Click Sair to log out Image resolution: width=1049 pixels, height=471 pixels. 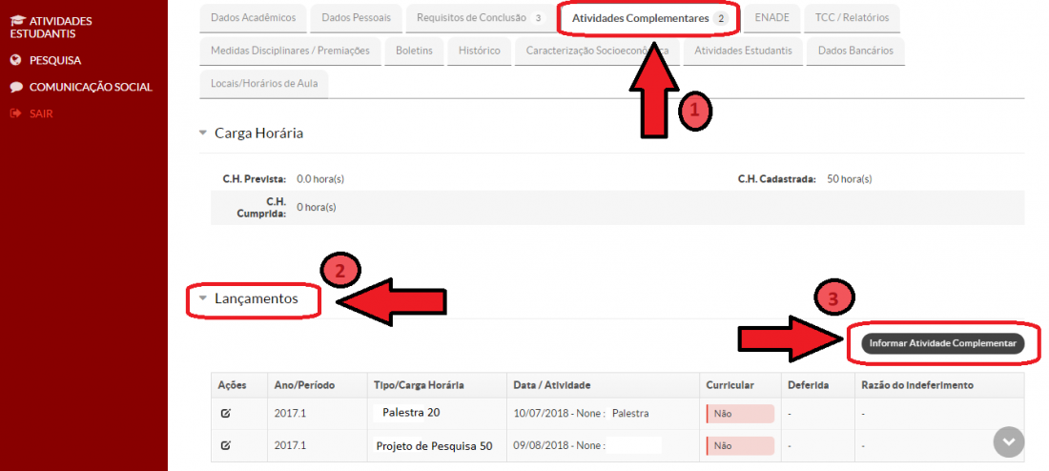(41, 113)
